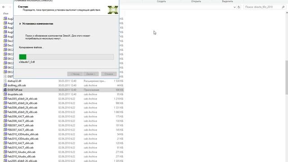The height and width of the screenshot is (162, 288).
Task: Click the Feb2010_XAudio_x64.cab file icon
Action: point(5,152)
